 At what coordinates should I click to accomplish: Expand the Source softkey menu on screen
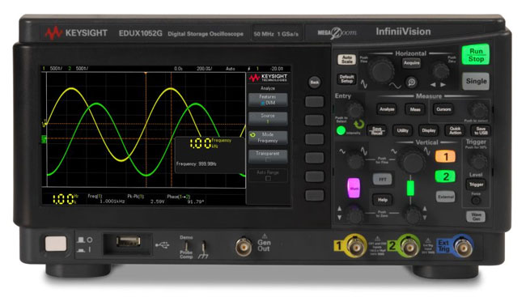tap(268, 118)
